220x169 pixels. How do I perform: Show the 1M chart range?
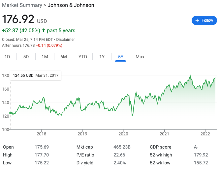[x=45, y=57]
